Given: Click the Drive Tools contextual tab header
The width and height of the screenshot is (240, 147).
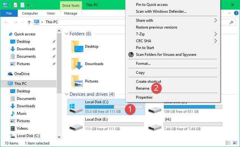Looking at the screenshot, I should pos(71,6).
